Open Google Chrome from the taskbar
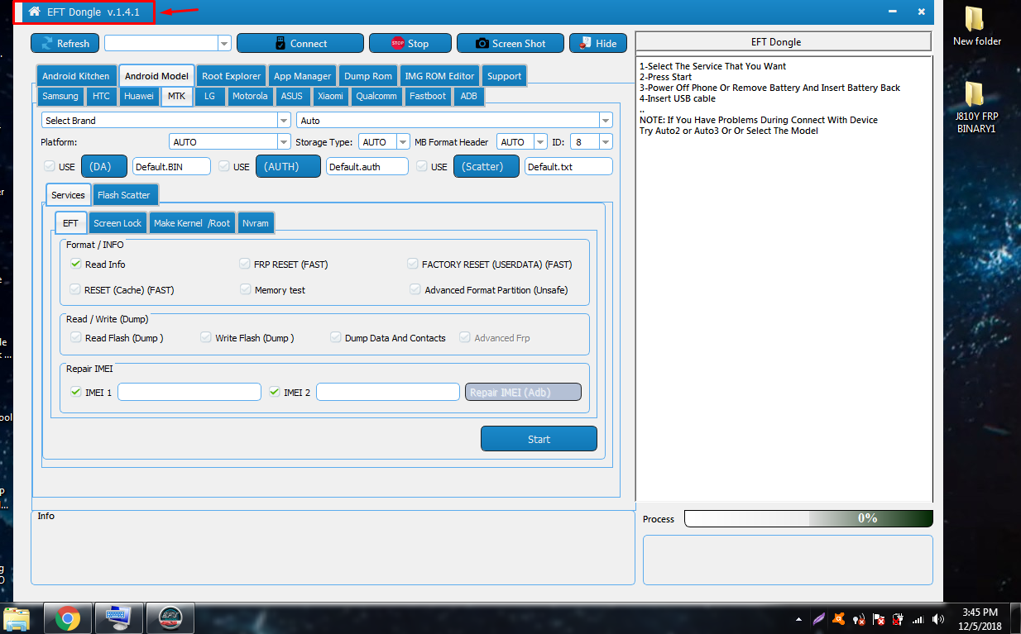1021x634 pixels. tap(67, 617)
